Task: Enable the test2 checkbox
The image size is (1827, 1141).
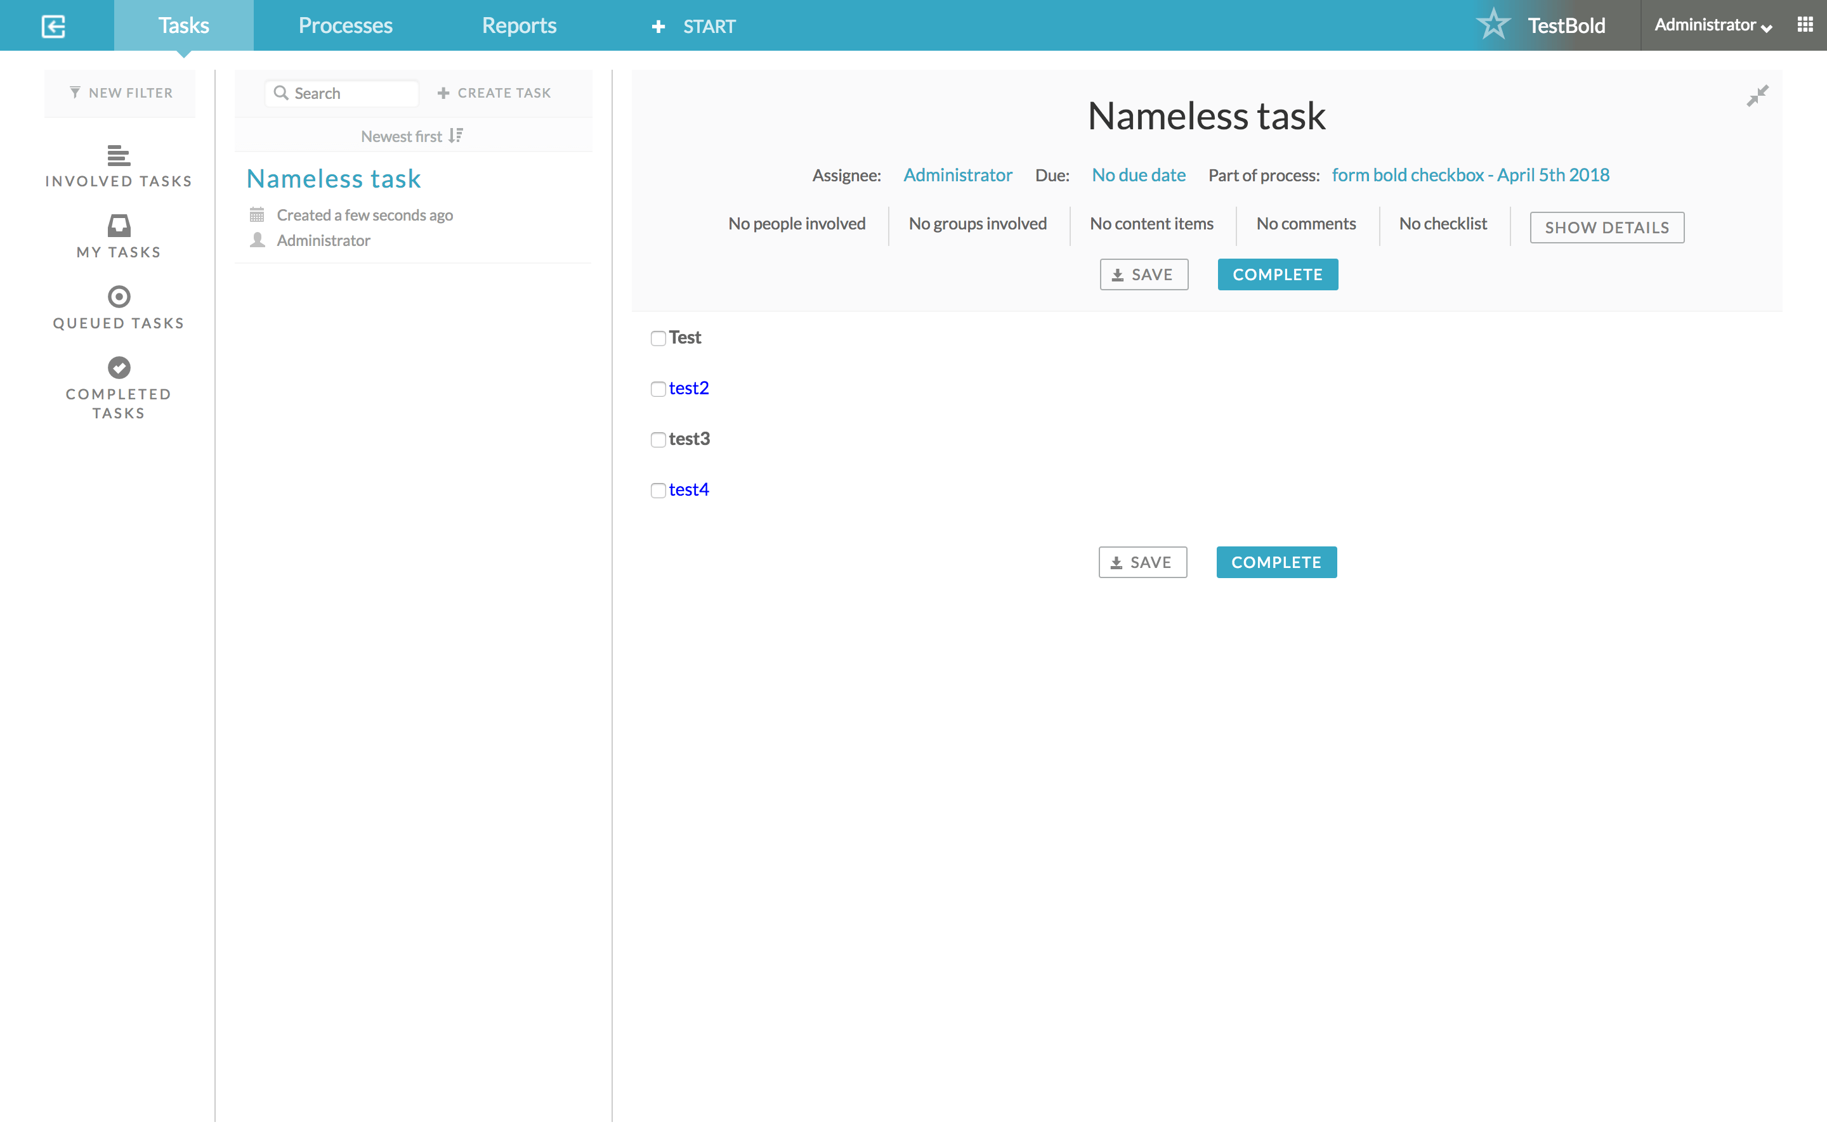Action: (658, 389)
